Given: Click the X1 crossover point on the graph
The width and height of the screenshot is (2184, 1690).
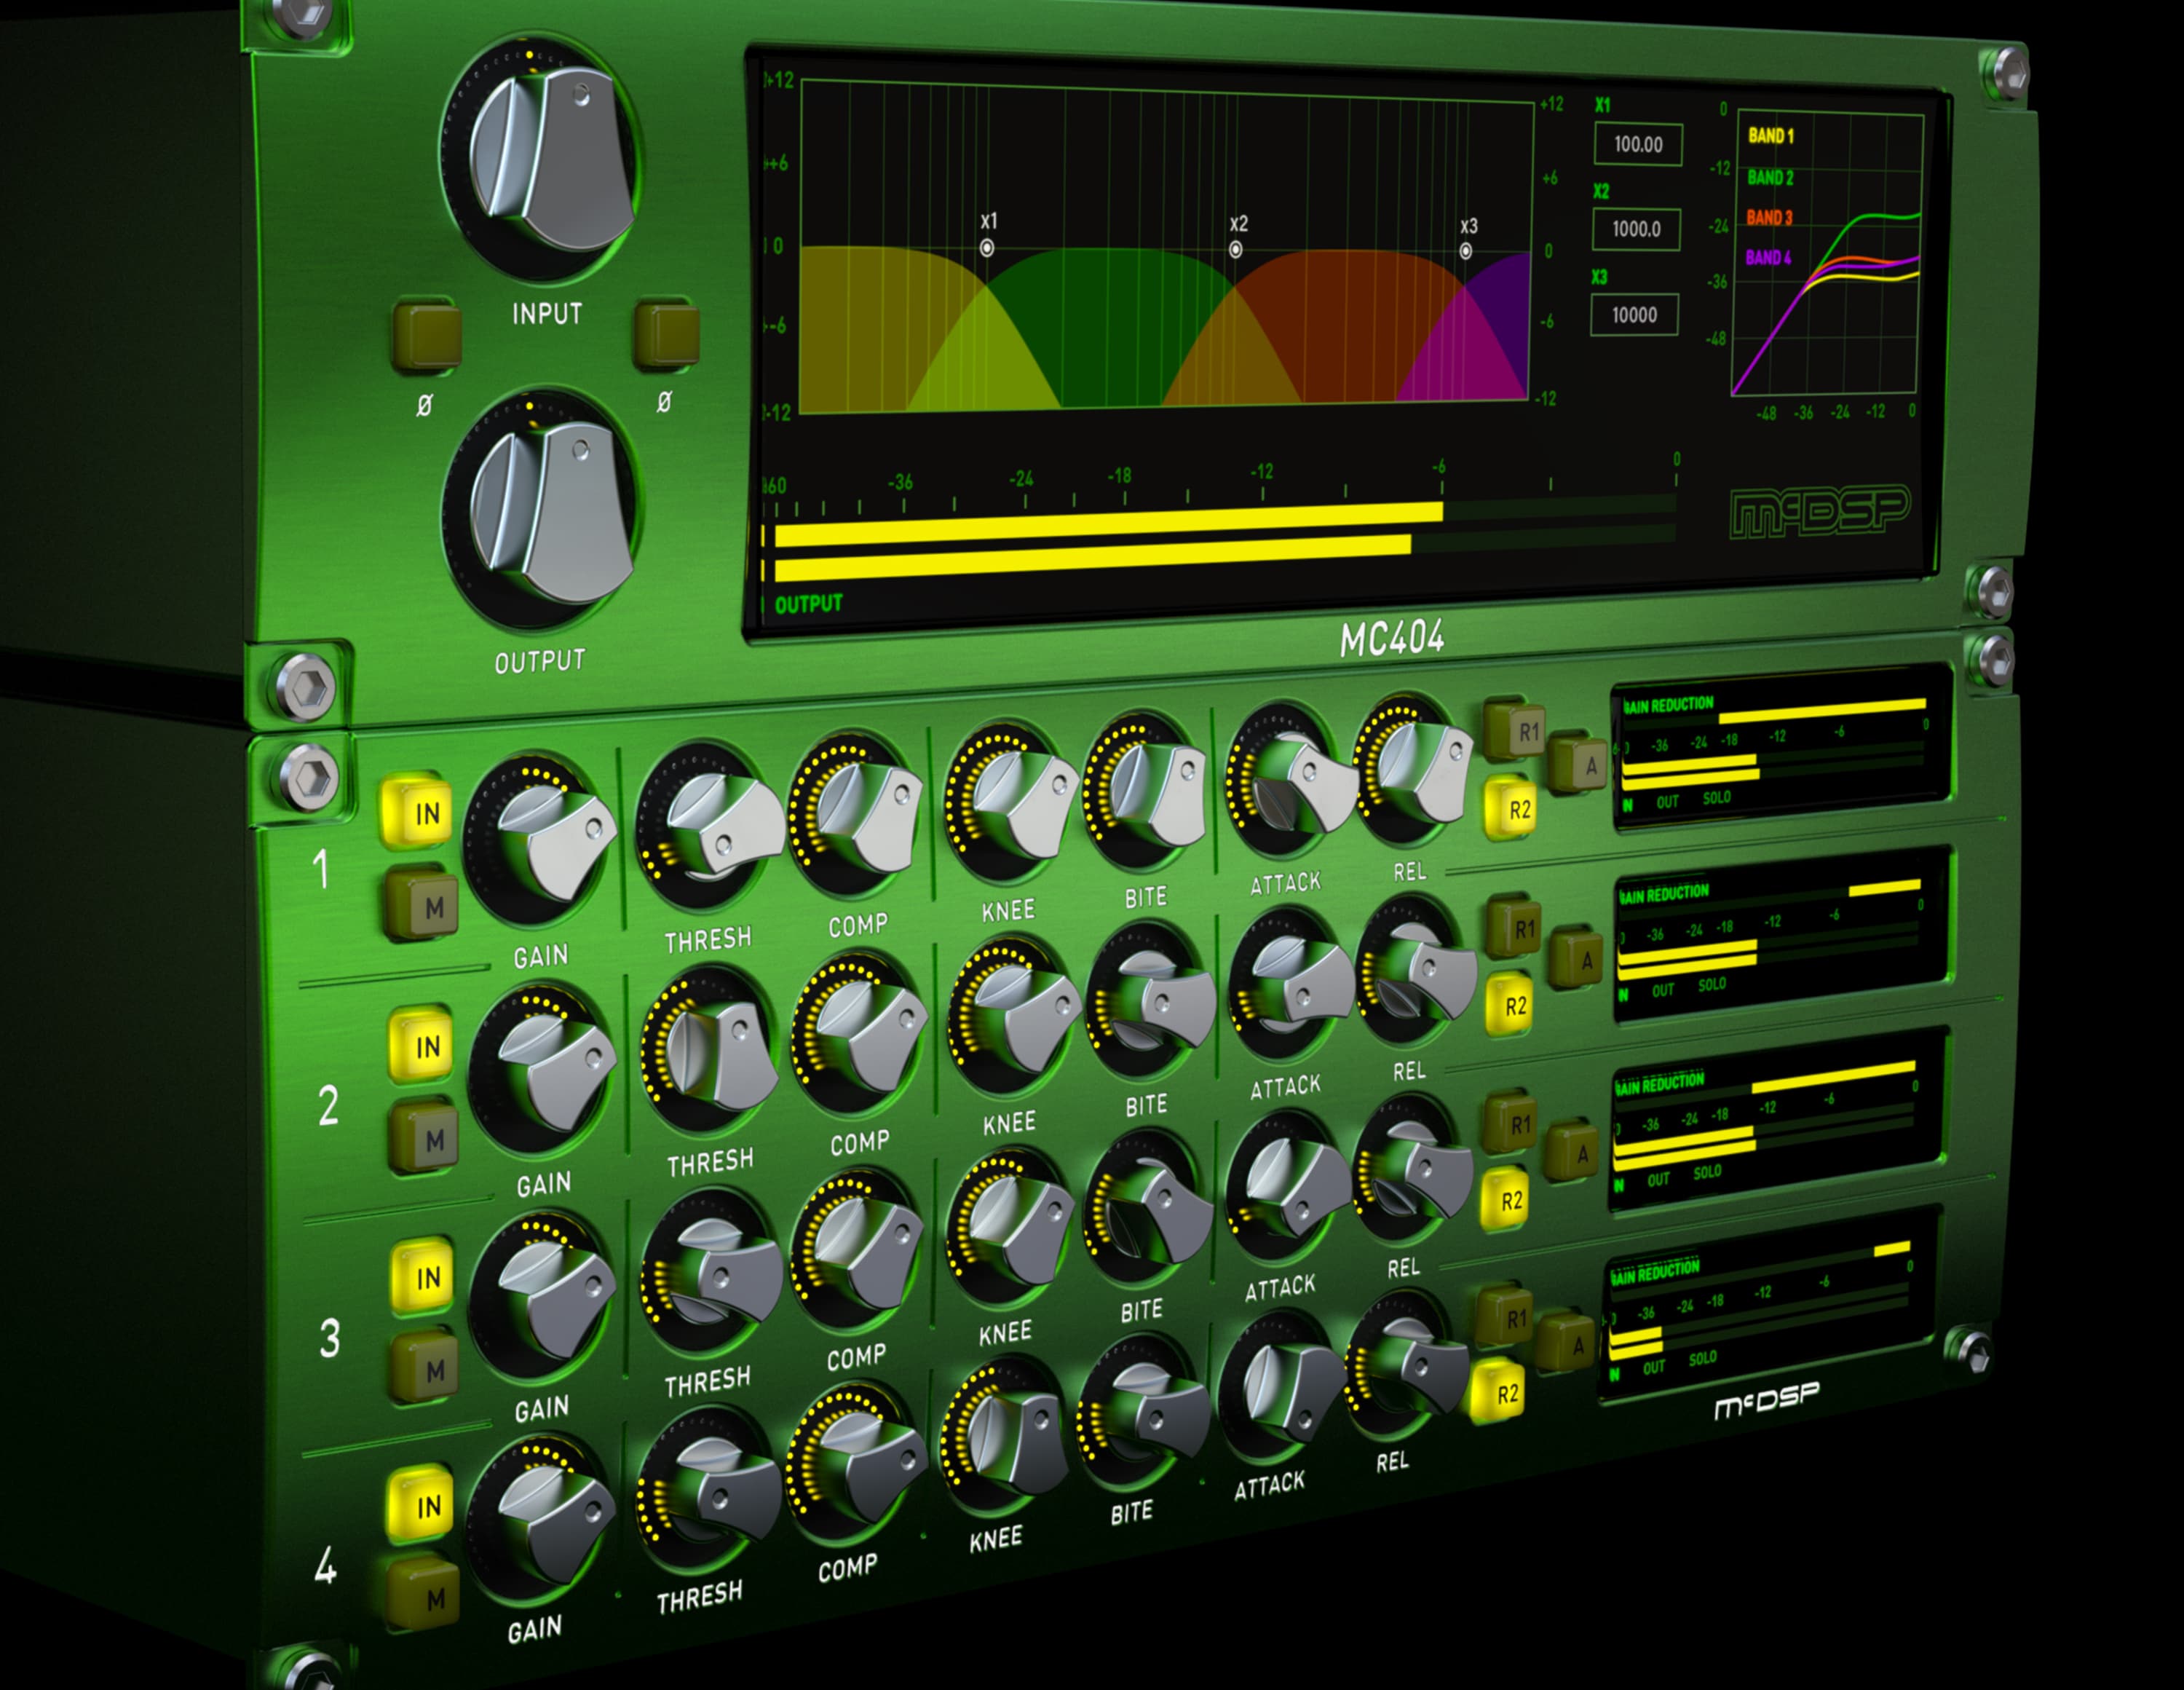Looking at the screenshot, I should click(987, 248).
